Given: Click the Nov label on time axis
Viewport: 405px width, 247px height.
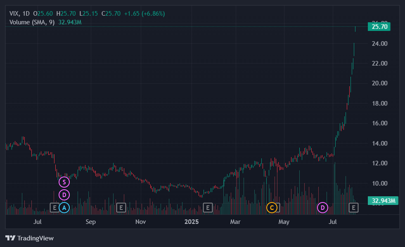Looking at the screenshot, I should click(x=140, y=222).
